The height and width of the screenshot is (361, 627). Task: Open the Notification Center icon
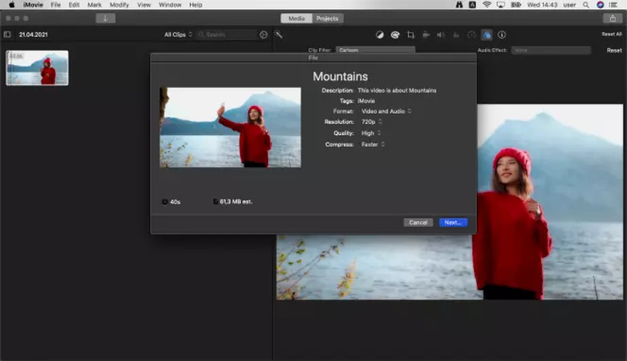(x=613, y=5)
